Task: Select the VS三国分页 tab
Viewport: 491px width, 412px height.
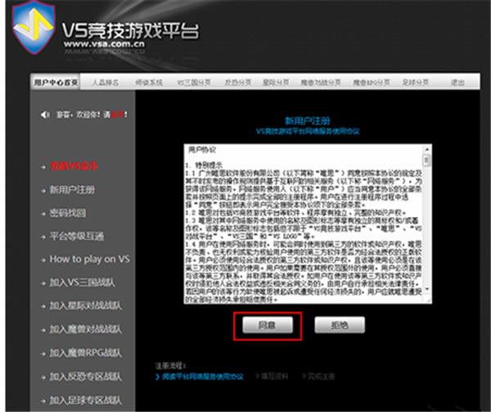Action: pos(193,83)
